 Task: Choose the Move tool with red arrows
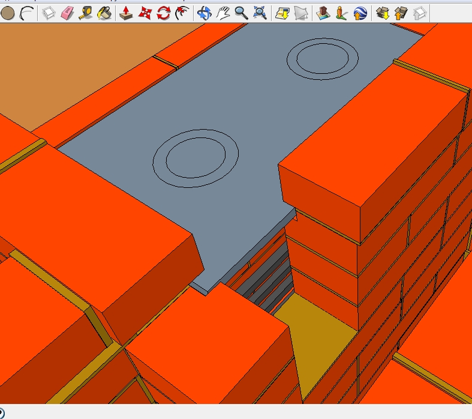pos(145,13)
